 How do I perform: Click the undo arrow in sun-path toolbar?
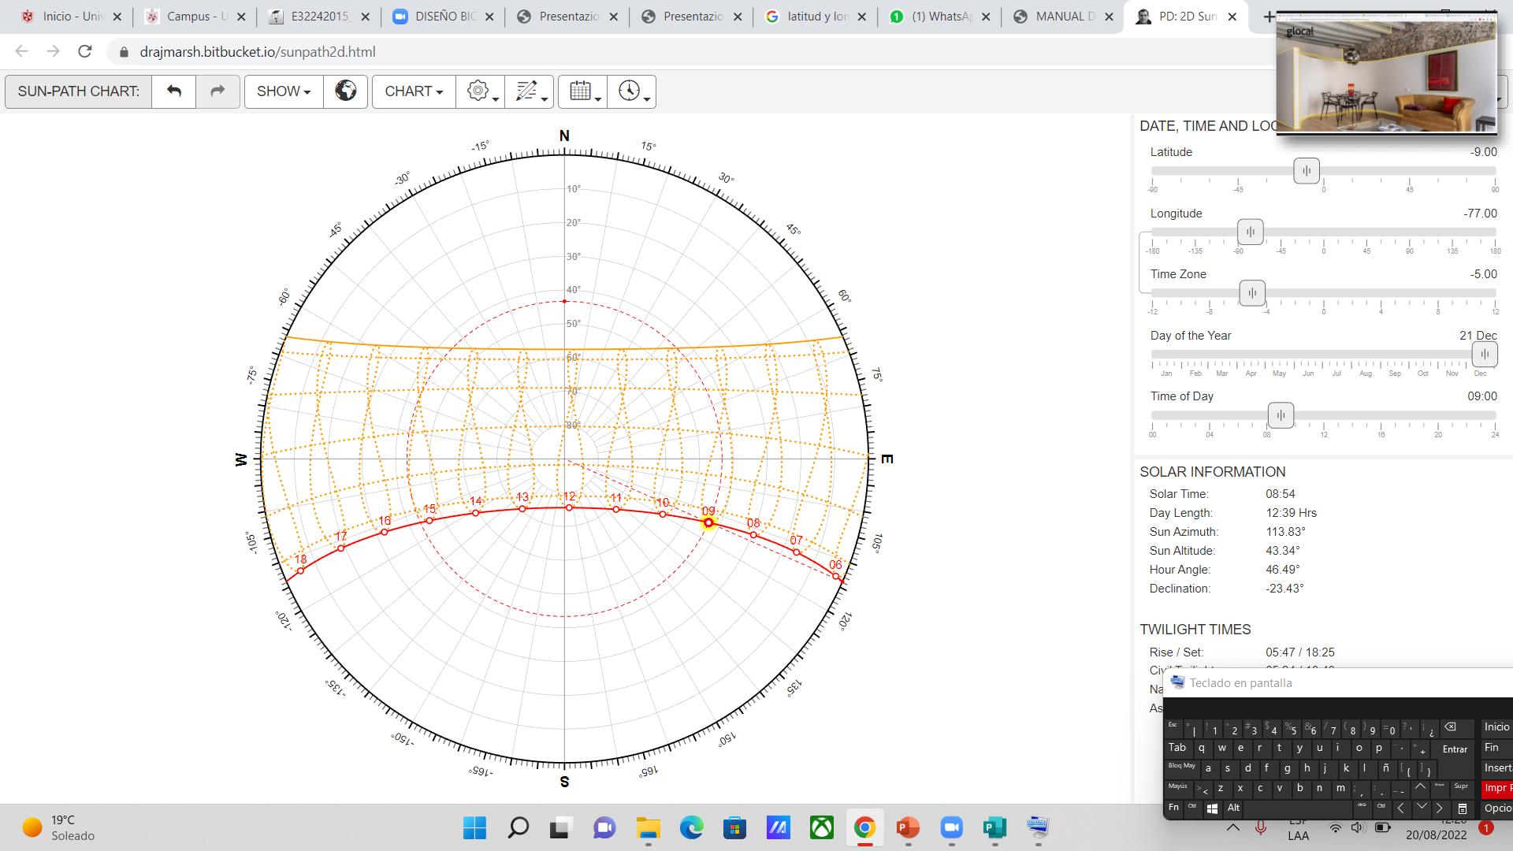point(174,91)
